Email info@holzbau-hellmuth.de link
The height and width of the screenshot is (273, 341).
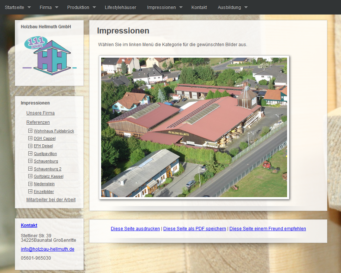click(x=48, y=249)
